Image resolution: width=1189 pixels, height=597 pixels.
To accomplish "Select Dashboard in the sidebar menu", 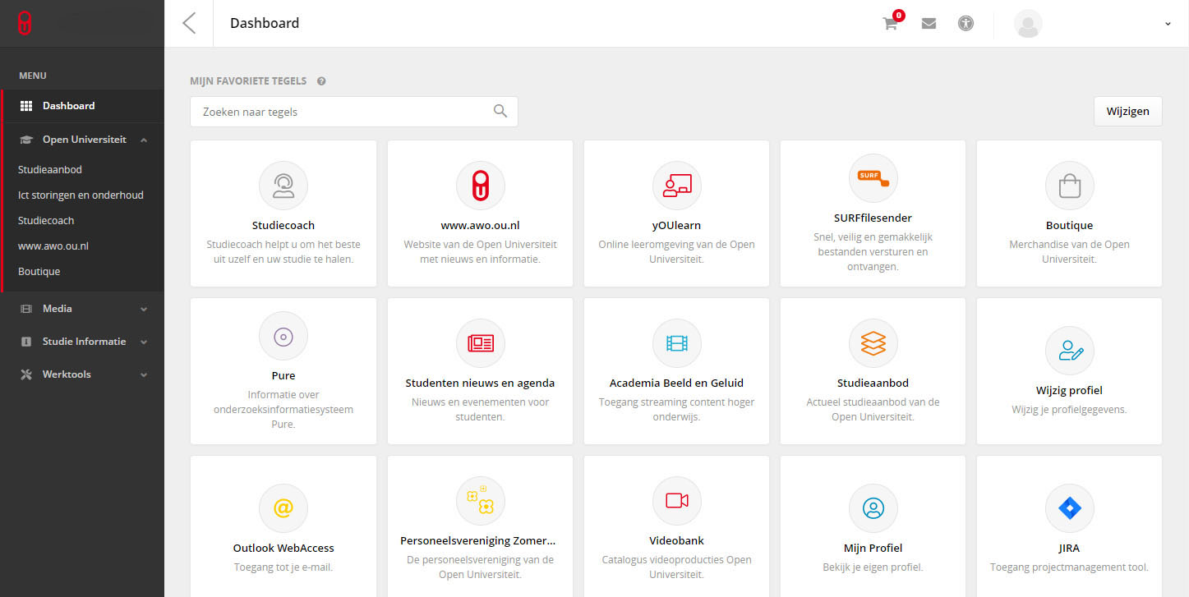I will [83, 106].
